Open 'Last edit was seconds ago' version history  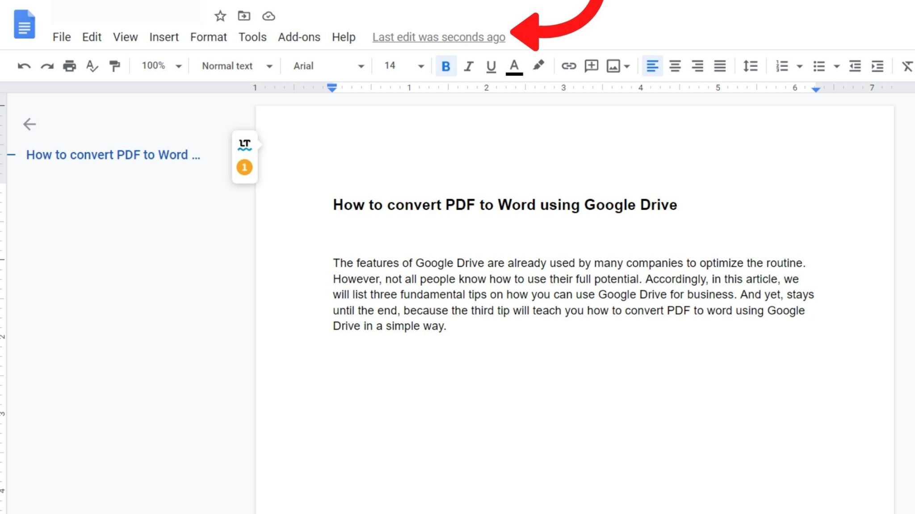[439, 37]
